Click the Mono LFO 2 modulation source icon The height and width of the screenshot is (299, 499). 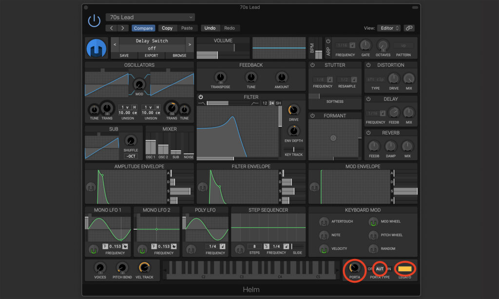pyautogui.click(x=142, y=250)
